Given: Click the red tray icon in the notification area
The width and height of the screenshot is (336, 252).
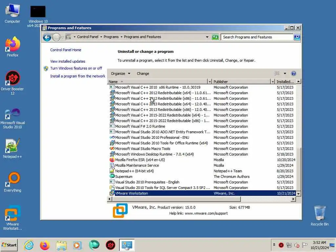Looking at the screenshot, I should (281, 245).
